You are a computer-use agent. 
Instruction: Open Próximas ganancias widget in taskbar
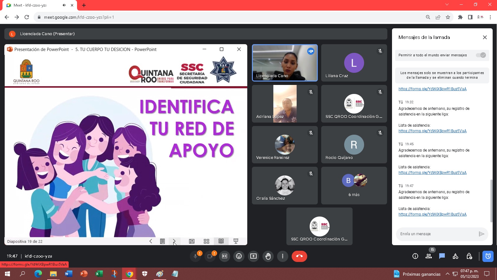click(417, 274)
